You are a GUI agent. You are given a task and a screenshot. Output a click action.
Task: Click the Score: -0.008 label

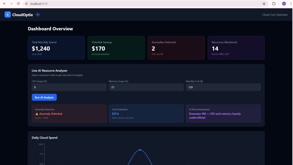click(x=41, y=118)
